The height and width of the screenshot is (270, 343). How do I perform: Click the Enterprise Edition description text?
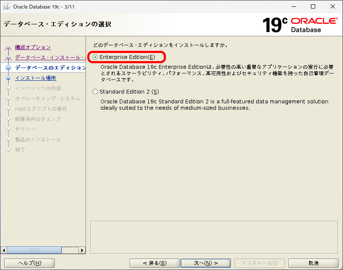point(217,73)
